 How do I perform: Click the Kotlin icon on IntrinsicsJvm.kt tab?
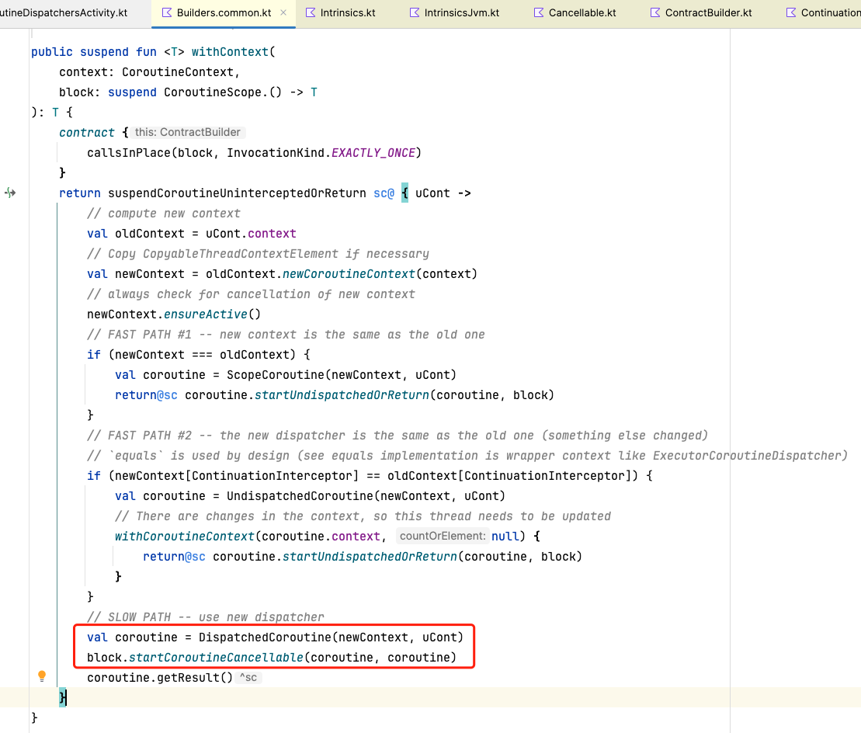click(x=414, y=12)
